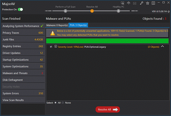Click the Scan Finished heading
171x116 pixels.
tap(11, 19)
